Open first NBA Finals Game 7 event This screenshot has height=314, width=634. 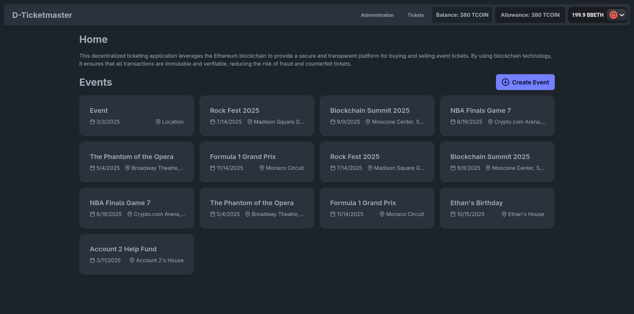[497, 115]
